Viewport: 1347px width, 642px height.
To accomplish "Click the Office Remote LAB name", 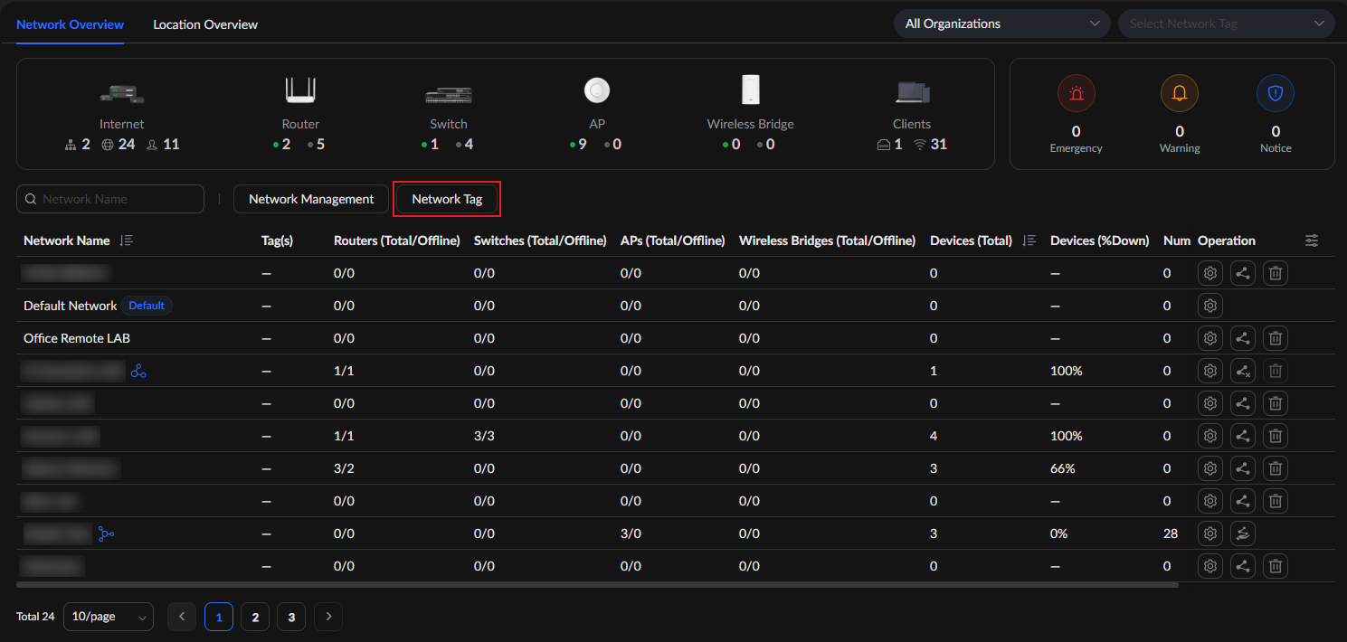I will click(77, 338).
